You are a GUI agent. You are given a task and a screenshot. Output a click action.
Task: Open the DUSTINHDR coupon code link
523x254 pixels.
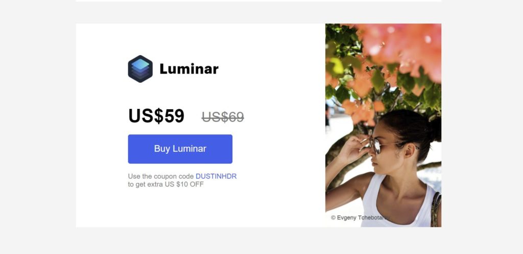216,176
